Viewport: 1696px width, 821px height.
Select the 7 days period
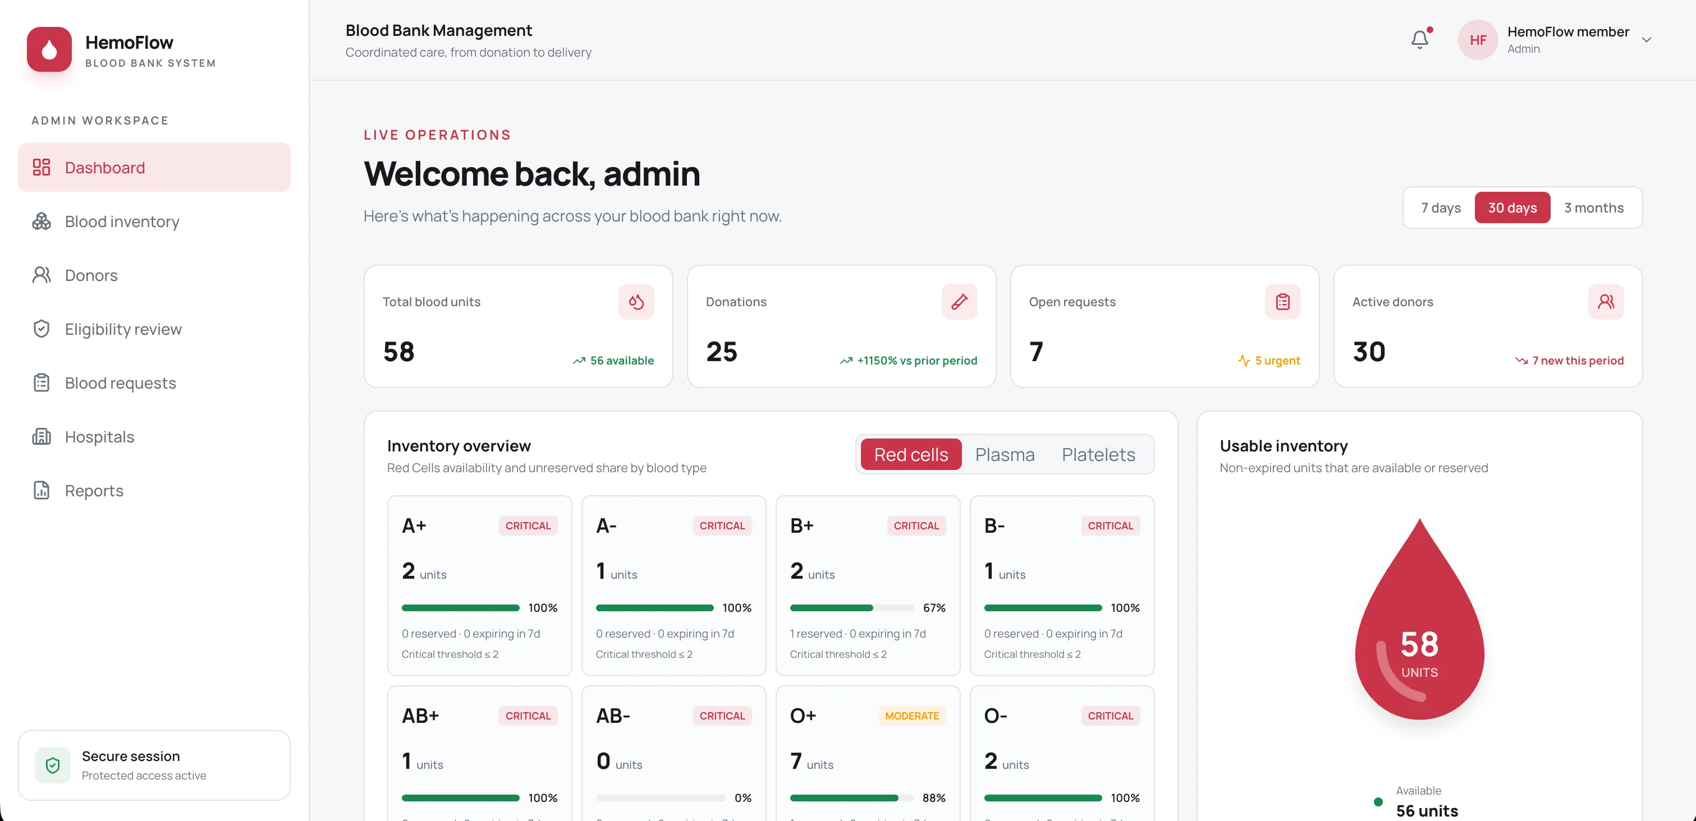(1441, 208)
